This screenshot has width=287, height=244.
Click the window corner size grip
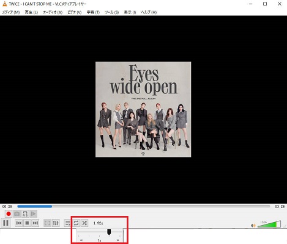285,226
